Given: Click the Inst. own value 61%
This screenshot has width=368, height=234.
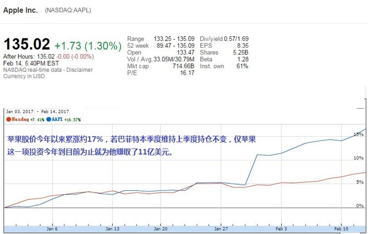Looking at the screenshot, I should 243,66.
